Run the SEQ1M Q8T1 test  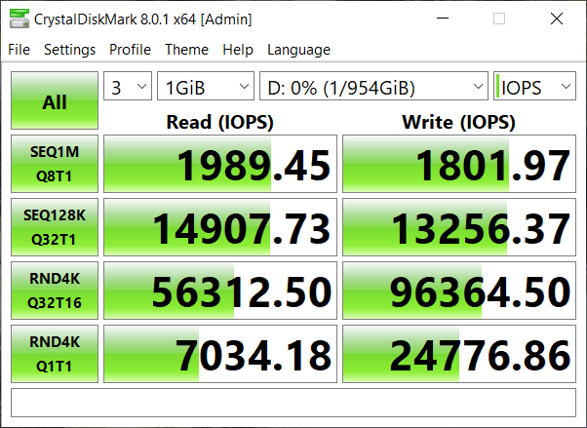pos(55,164)
